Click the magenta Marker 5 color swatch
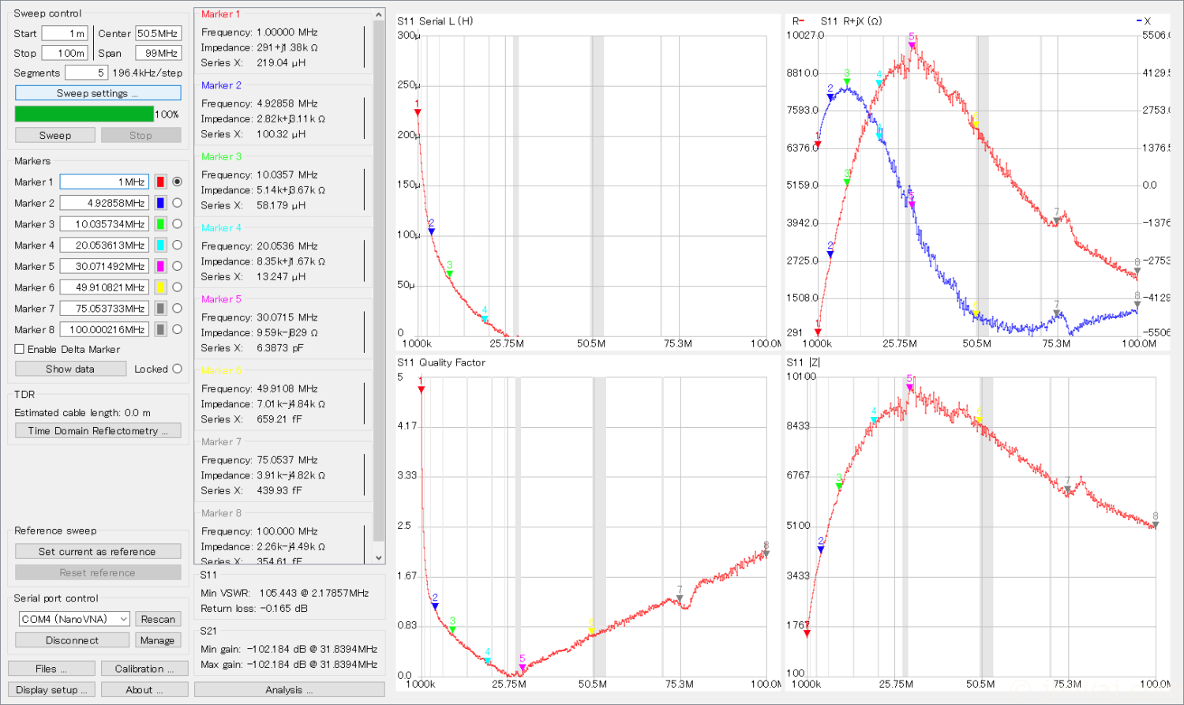Viewport: 1184px width, 705px height. pyautogui.click(x=160, y=267)
